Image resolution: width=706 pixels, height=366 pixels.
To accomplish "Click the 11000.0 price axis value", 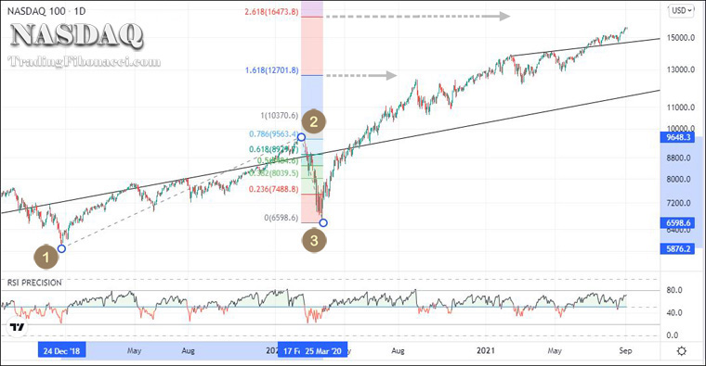I will coord(681,107).
